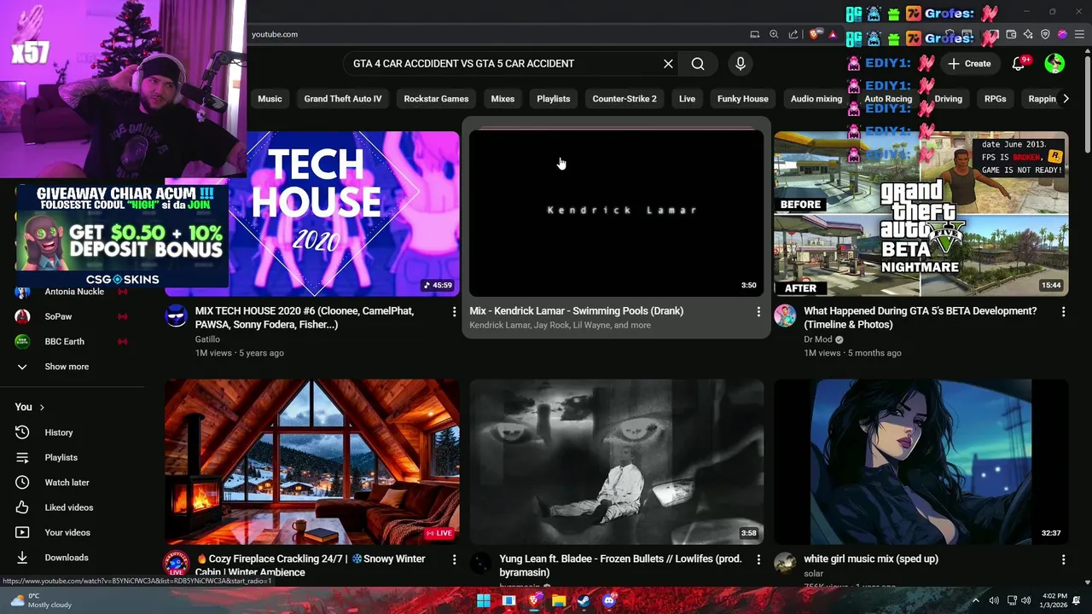Open Brave Shields icon in address bar
Viewport: 1092px width, 614px height.
pos(815,34)
